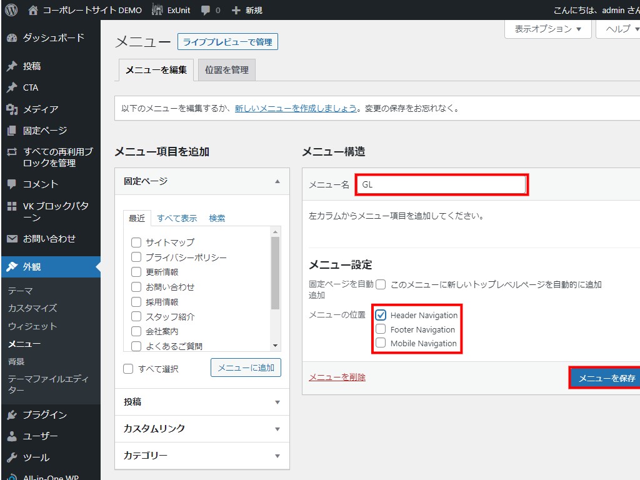Click the page list scrollbar down arrow
Screen dimensions: 640x480
click(275, 346)
